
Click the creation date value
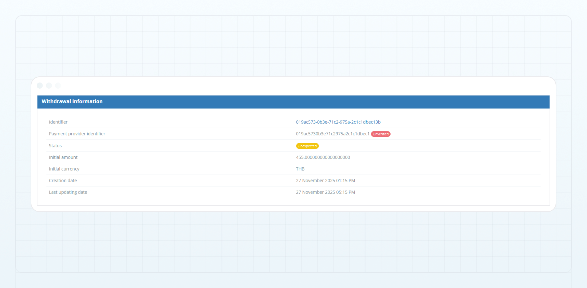(x=325, y=181)
